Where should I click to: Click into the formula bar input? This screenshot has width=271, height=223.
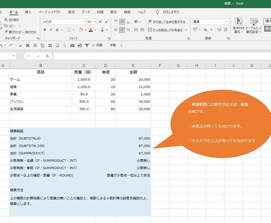click(162, 56)
